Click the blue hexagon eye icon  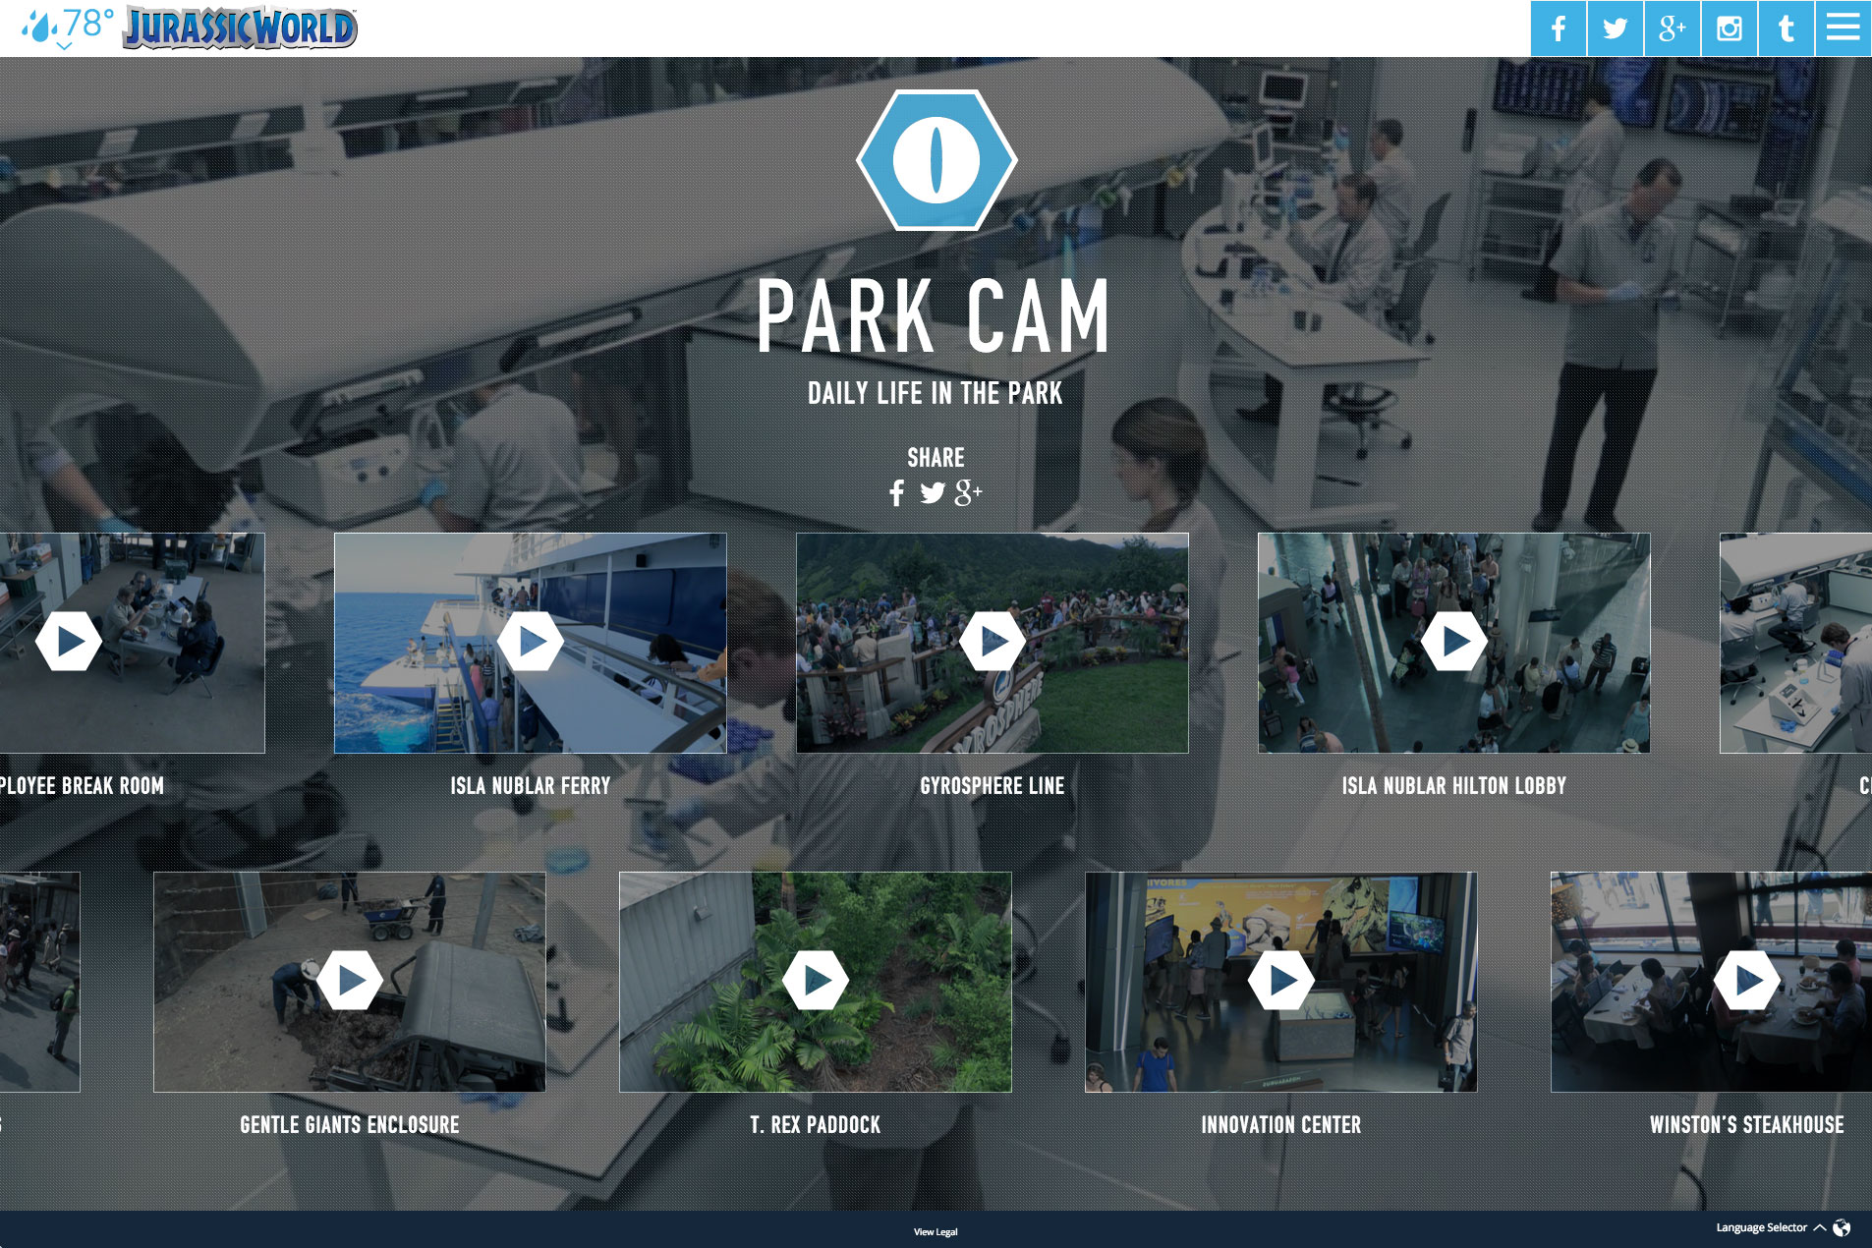(x=936, y=160)
